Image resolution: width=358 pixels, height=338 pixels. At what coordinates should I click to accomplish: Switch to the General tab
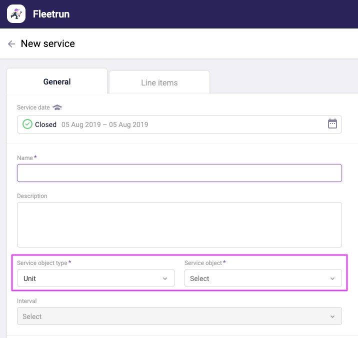(57, 82)
